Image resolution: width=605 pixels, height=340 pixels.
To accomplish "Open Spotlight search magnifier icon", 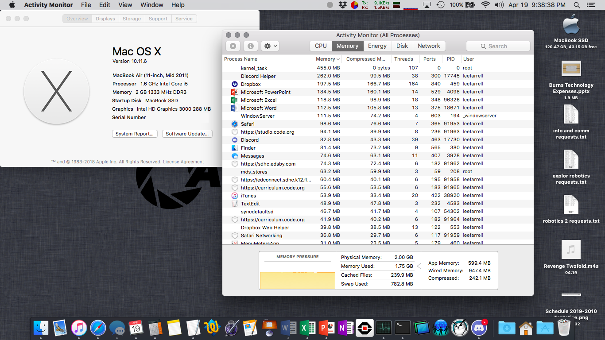I will pyautogui.click(x=577, y=5).
